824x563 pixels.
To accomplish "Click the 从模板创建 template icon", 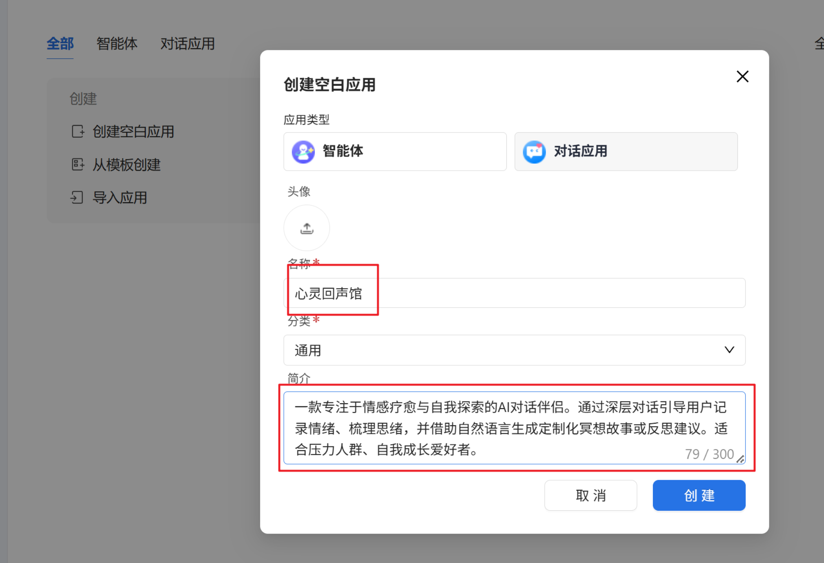I will pyautogui.click(x=78, y=165).
